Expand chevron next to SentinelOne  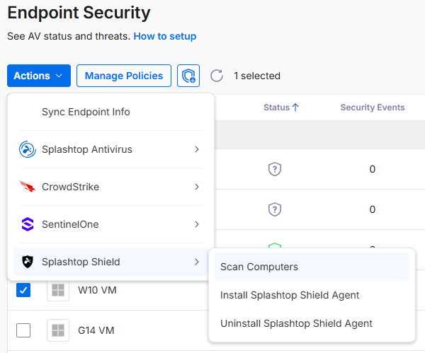[x=197, y=224]
